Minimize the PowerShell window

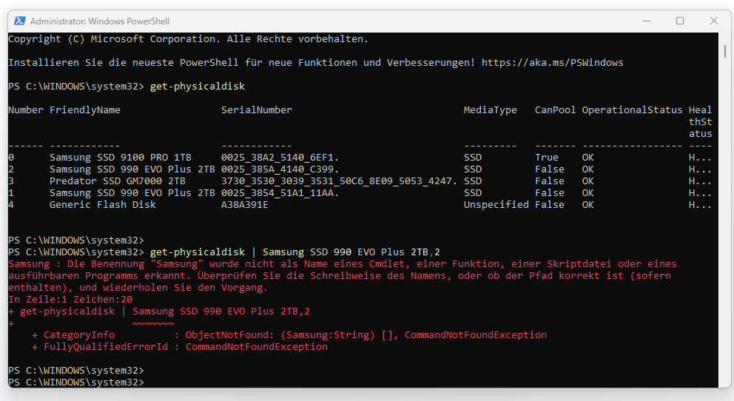point(645,21)
